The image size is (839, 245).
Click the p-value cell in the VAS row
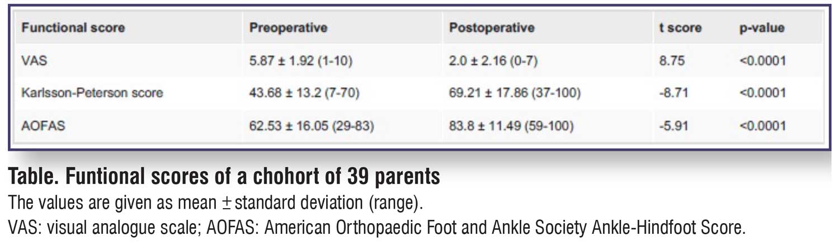(762, 60)
